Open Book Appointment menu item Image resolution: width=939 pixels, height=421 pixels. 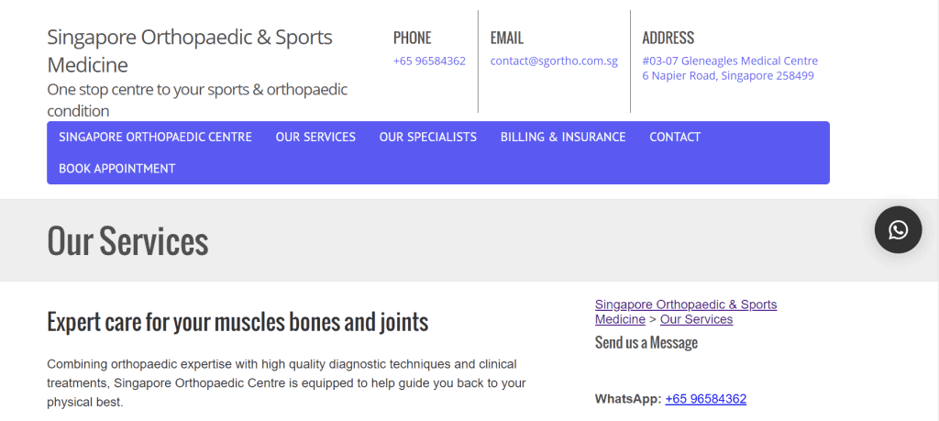(x=116, y=169)
